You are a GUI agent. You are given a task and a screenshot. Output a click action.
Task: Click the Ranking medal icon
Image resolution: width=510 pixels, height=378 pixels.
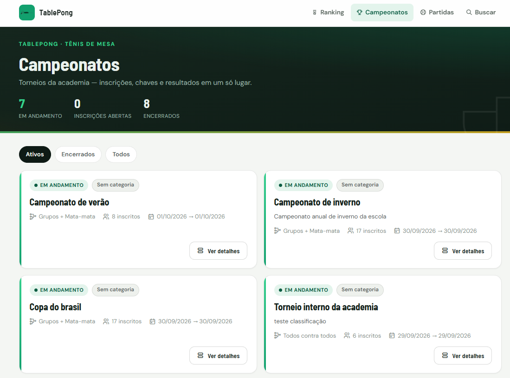click(x=315, y=13)
